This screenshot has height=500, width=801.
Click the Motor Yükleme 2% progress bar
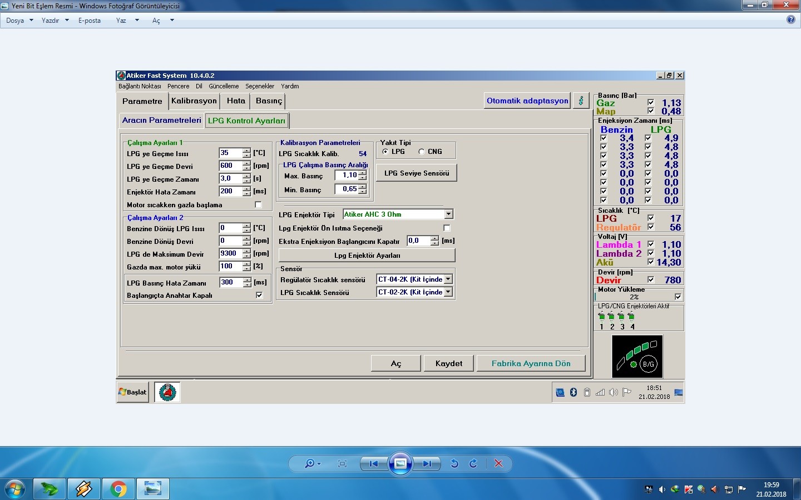pos(634,297)
